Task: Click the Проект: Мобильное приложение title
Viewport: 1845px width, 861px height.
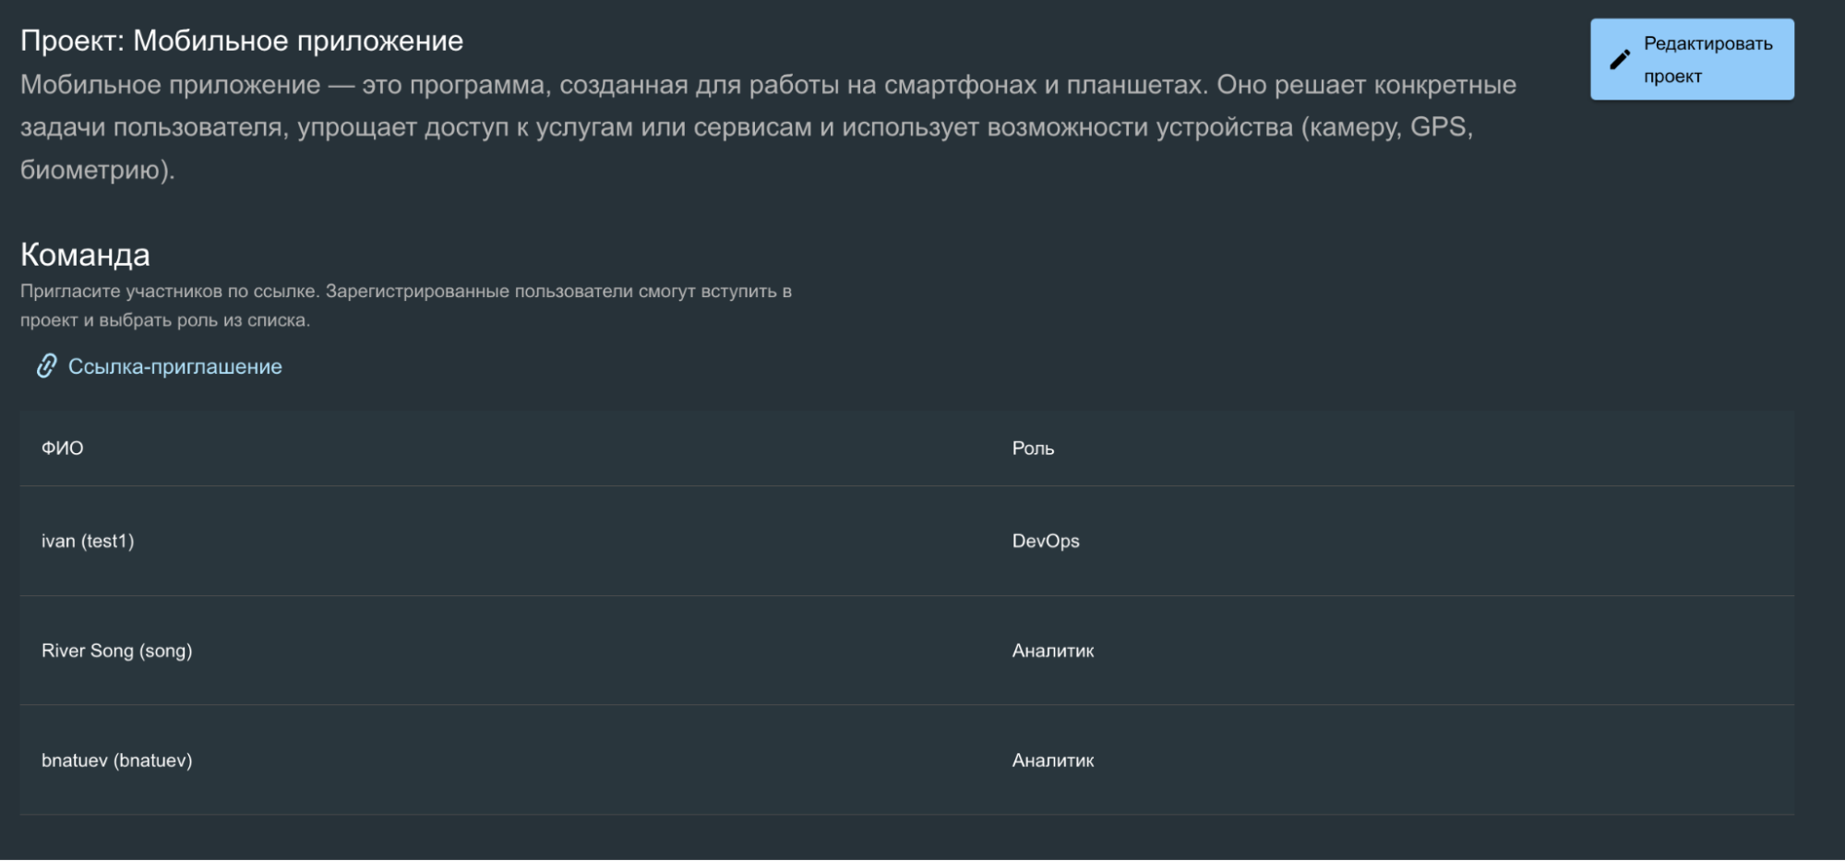Action: coord(242,41)
